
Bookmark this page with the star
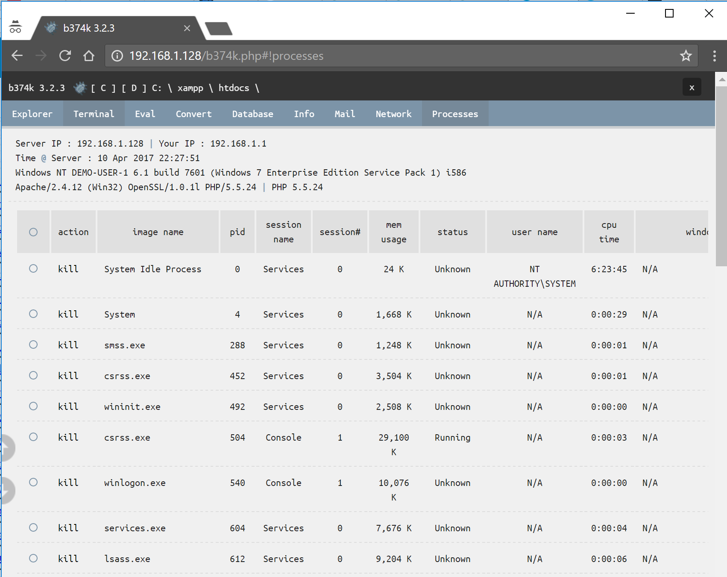coord(686,56)
